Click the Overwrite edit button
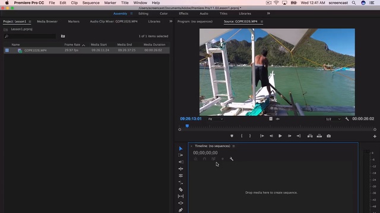Image resolution: width=380 pixels, height=213 pixels. 319,136
